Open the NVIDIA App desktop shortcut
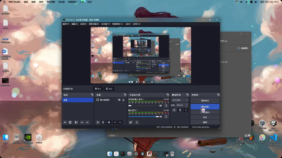This screenshot has height=158, width=282. click(x=28, y=138)
